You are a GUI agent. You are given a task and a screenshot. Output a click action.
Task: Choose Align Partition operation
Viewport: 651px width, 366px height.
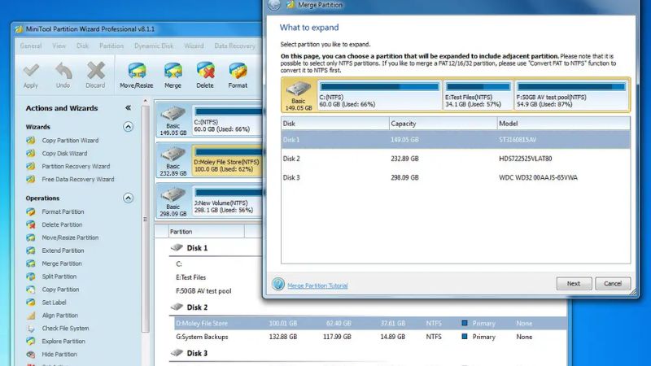click(x=59, y=316)
